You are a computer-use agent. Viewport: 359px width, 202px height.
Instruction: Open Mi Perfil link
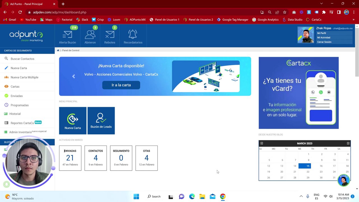coord(321,33)
